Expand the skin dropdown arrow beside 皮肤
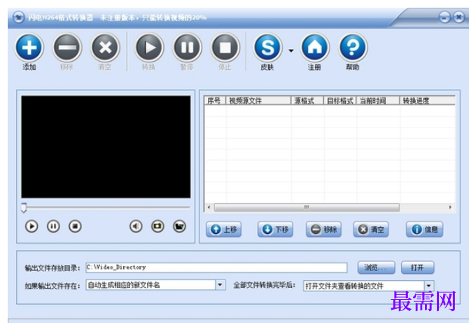 291,50
